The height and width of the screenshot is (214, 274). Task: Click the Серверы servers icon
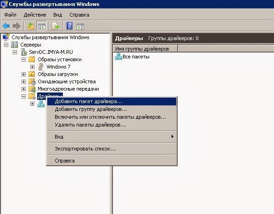[x=15, y=45]
